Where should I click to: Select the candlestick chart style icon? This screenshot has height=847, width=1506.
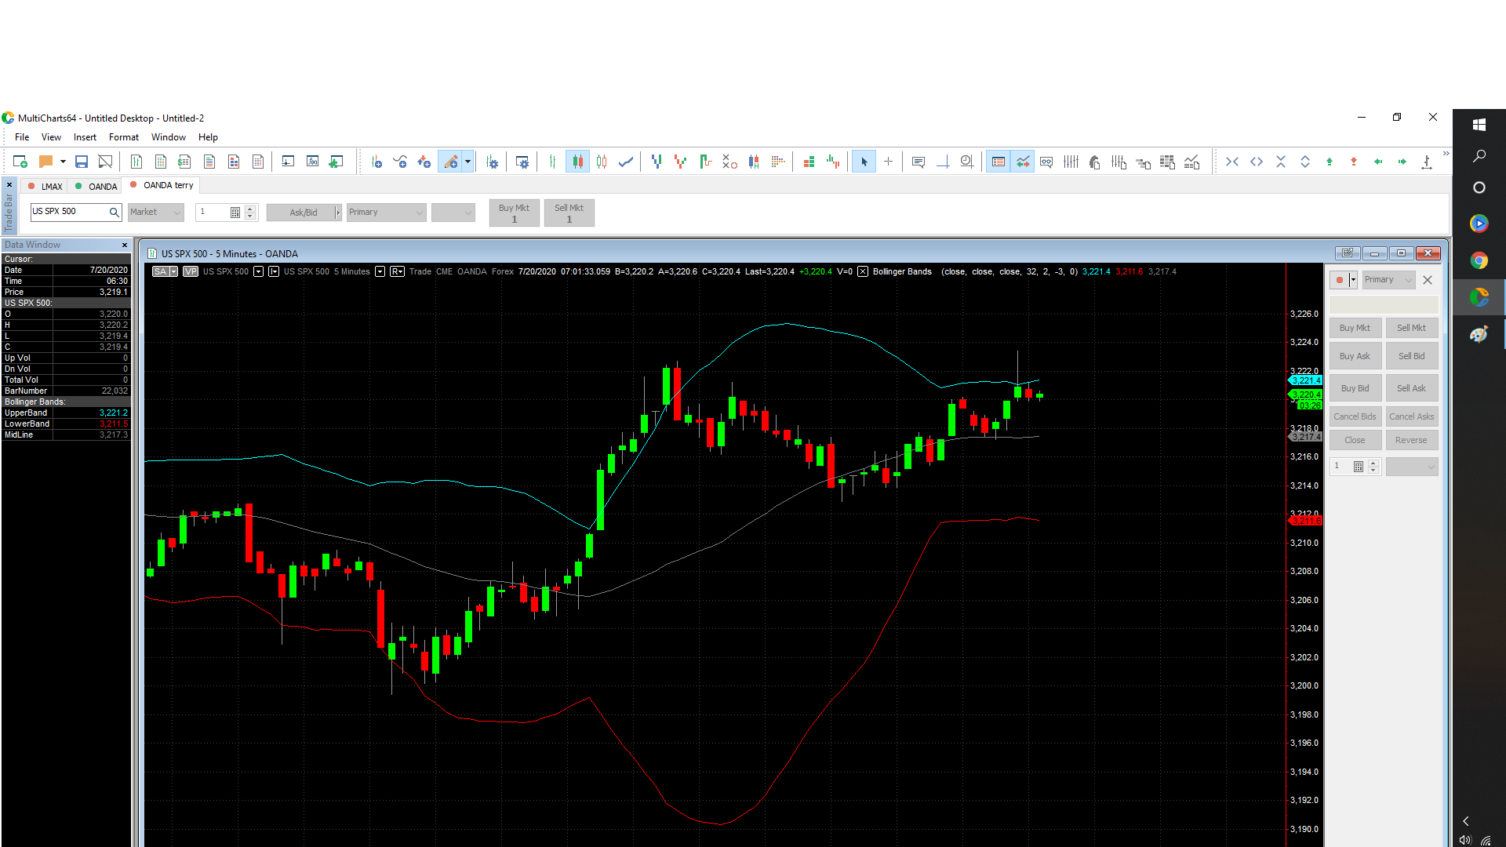577,162
